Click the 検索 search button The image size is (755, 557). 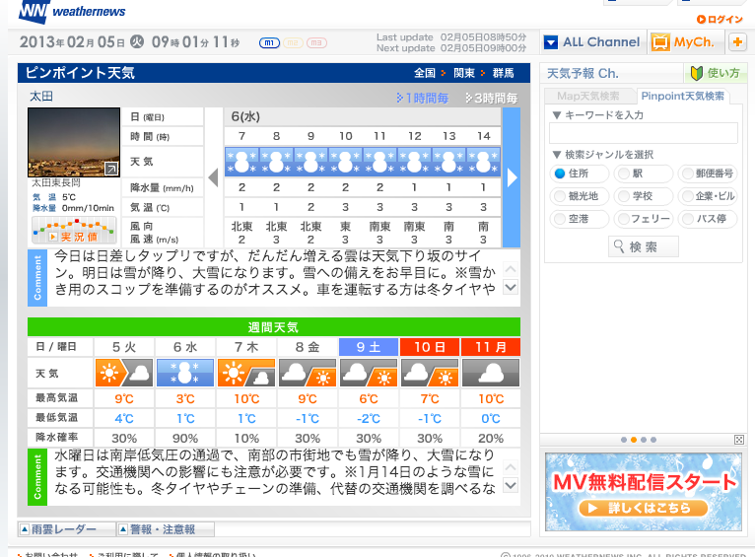click(x=644, y=246)
